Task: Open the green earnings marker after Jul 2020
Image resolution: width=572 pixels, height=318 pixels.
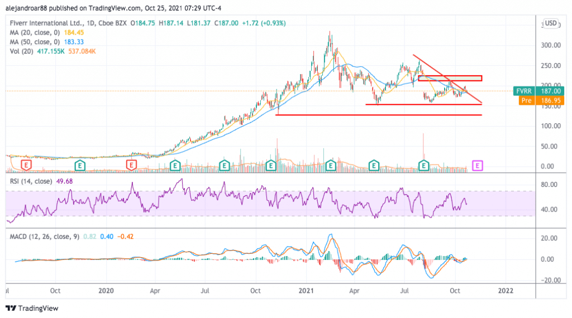Action: [225, 166]
